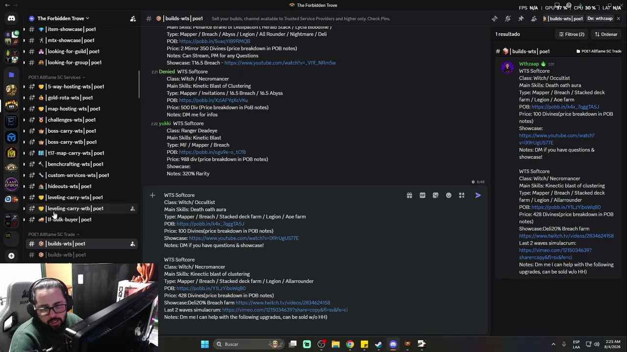Open the Filtros (2) dropdown
This screenshot has height=352, width=627.
[571, 35]
